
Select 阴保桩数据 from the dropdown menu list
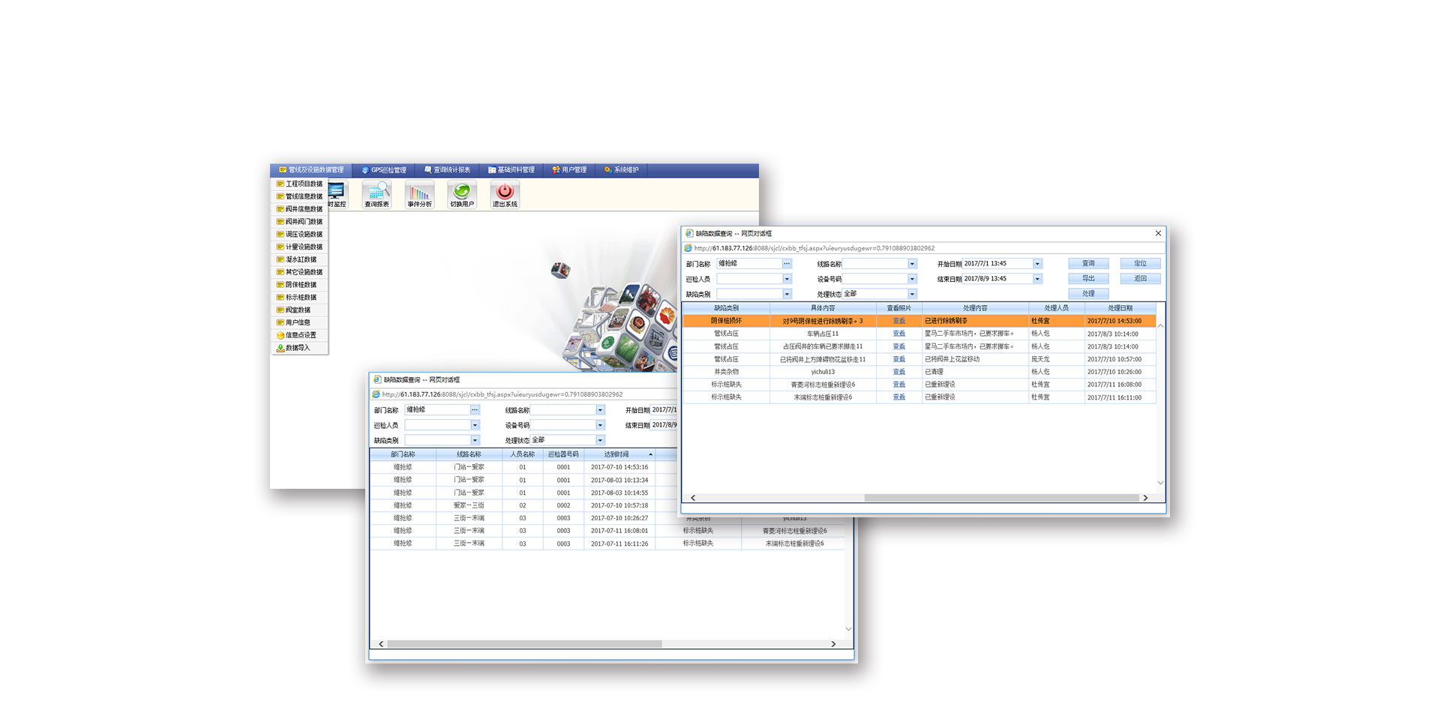point(300,285)
